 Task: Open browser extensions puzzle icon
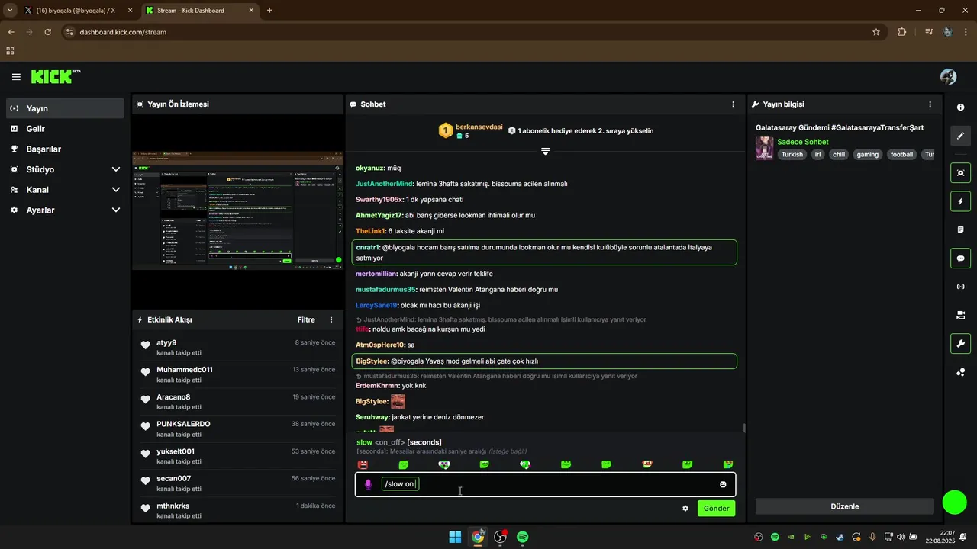[x=902, y=32]
